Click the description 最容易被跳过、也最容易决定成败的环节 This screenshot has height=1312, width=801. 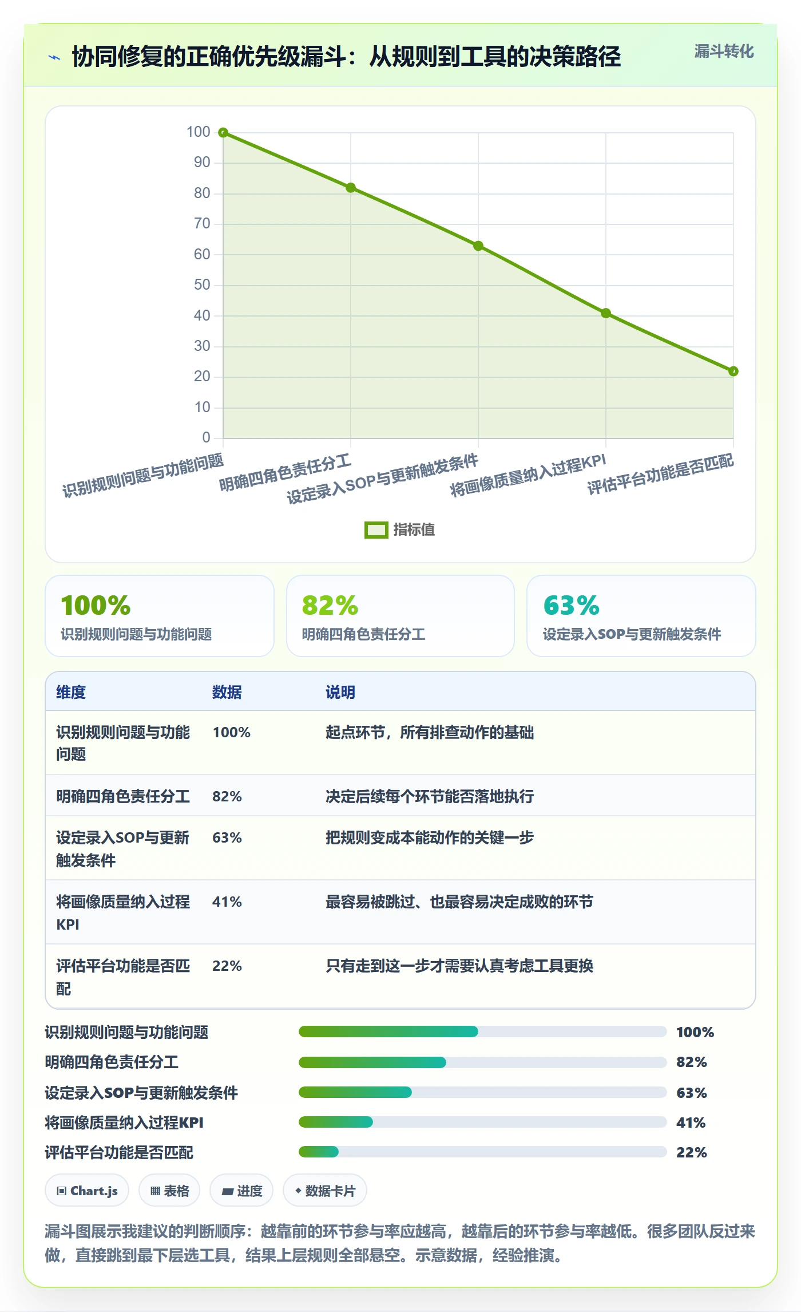[459, 902]
